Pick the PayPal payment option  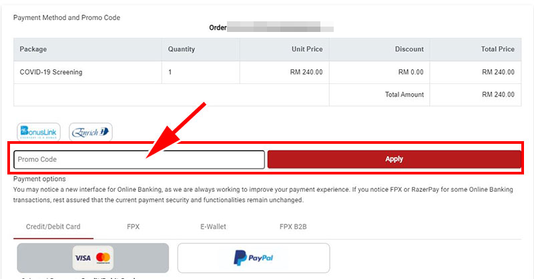click(254, 258)
